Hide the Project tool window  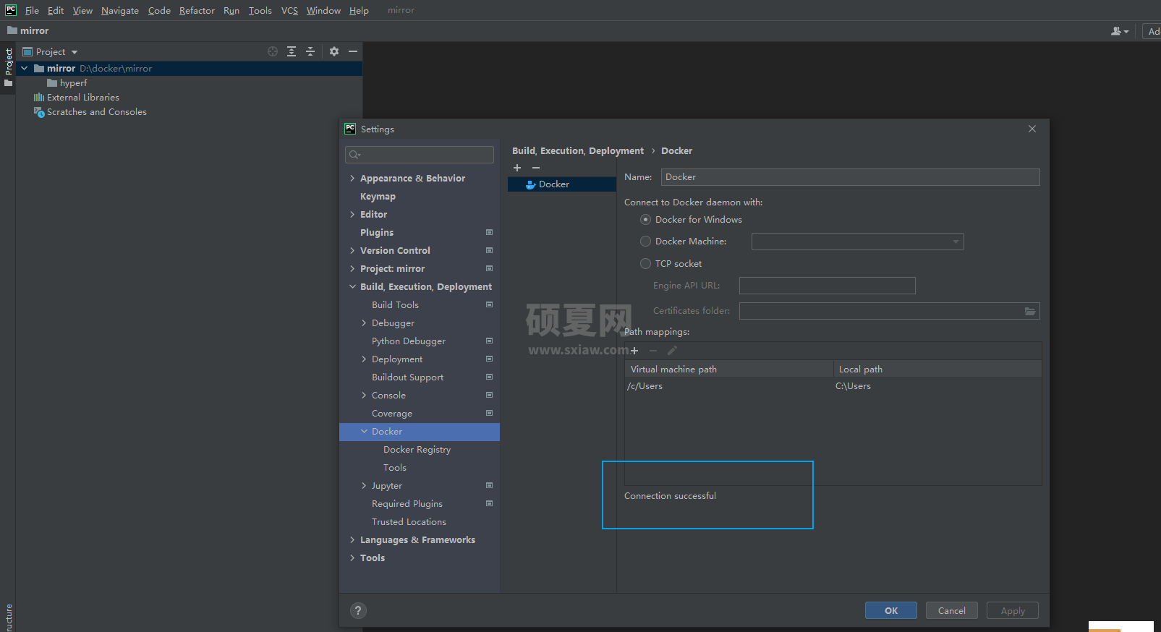tap(353, 51)
